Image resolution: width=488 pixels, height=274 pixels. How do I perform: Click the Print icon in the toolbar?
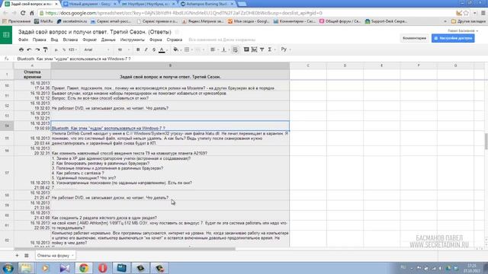click(x=21, y=49)
